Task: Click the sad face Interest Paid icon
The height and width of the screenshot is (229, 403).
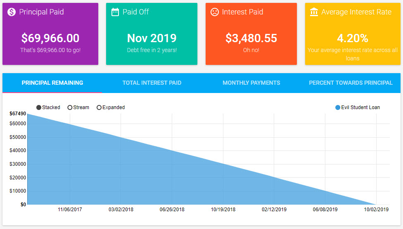Action: click(214, 12)
